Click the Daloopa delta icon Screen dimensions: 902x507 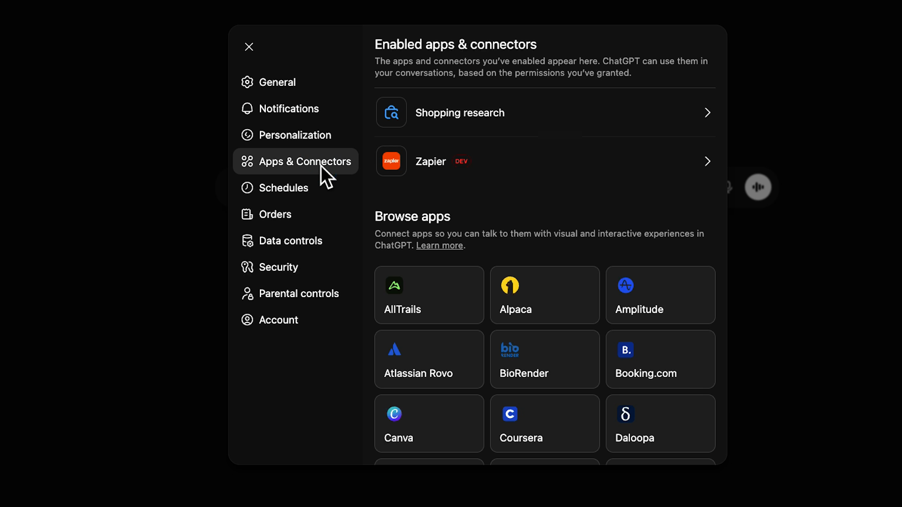click(x=625, y=414)
